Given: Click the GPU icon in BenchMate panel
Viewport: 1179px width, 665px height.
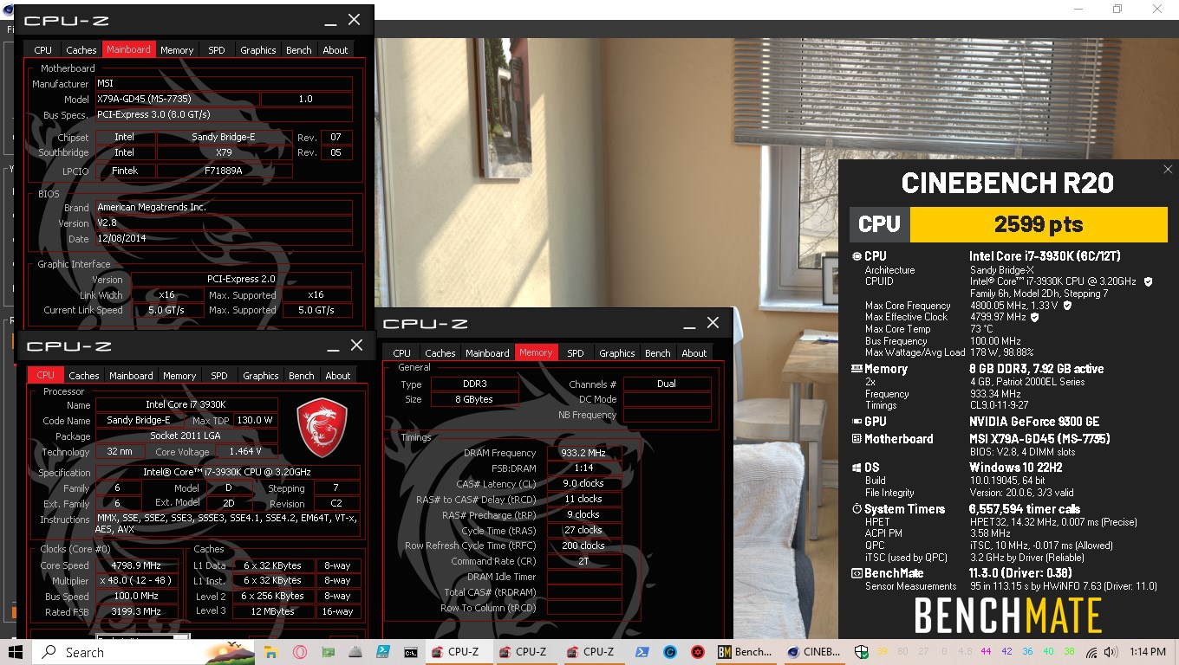Looking at the screenshot, I should pos(857,422).
